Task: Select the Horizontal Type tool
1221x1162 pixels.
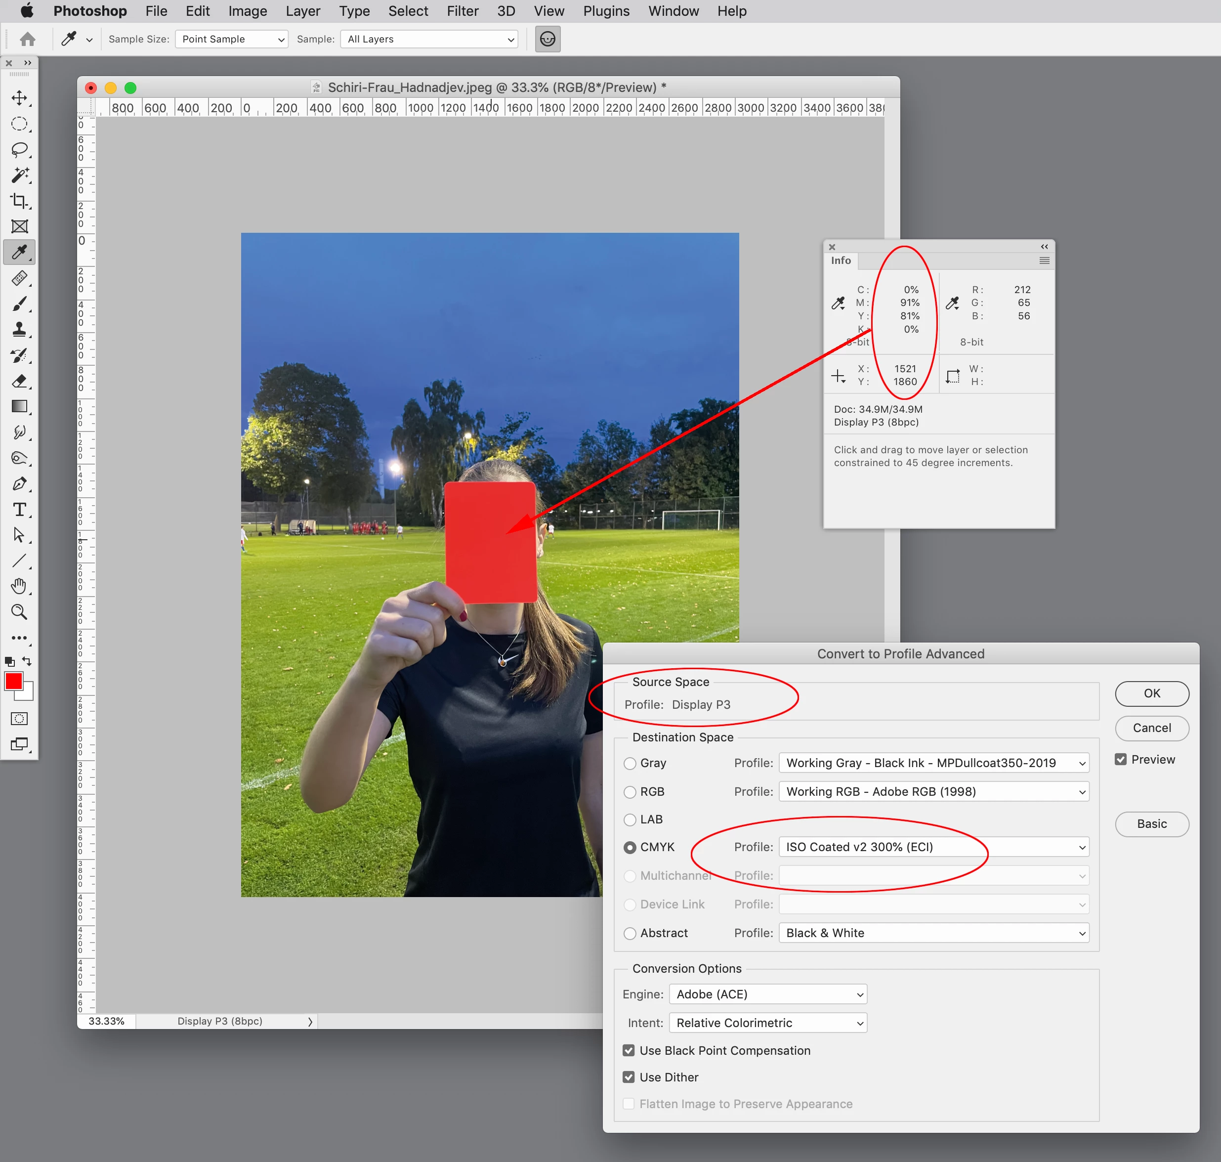Action: pyautogui.click(x=19, y=509)
